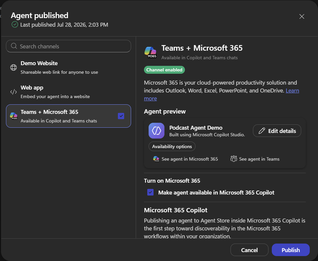
Task: Click the Publish button
Action: coord(291,250)
